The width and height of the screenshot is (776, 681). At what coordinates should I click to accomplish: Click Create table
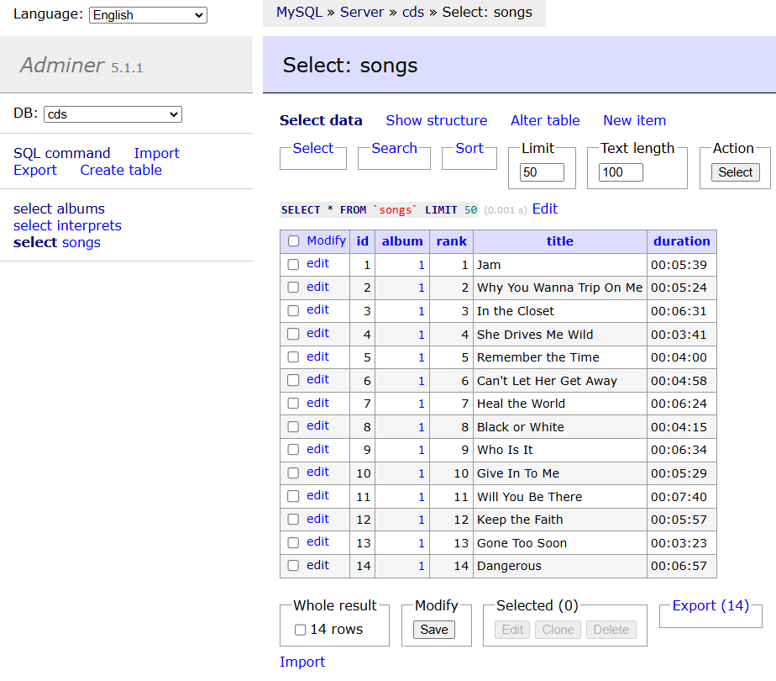click(x=120, y=170)
